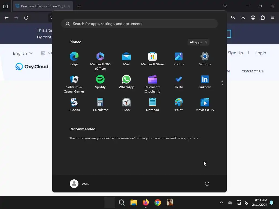Screen dimensions: 279x209
Task: Open Firefox account menu
Action: click(x=253, y=17)
